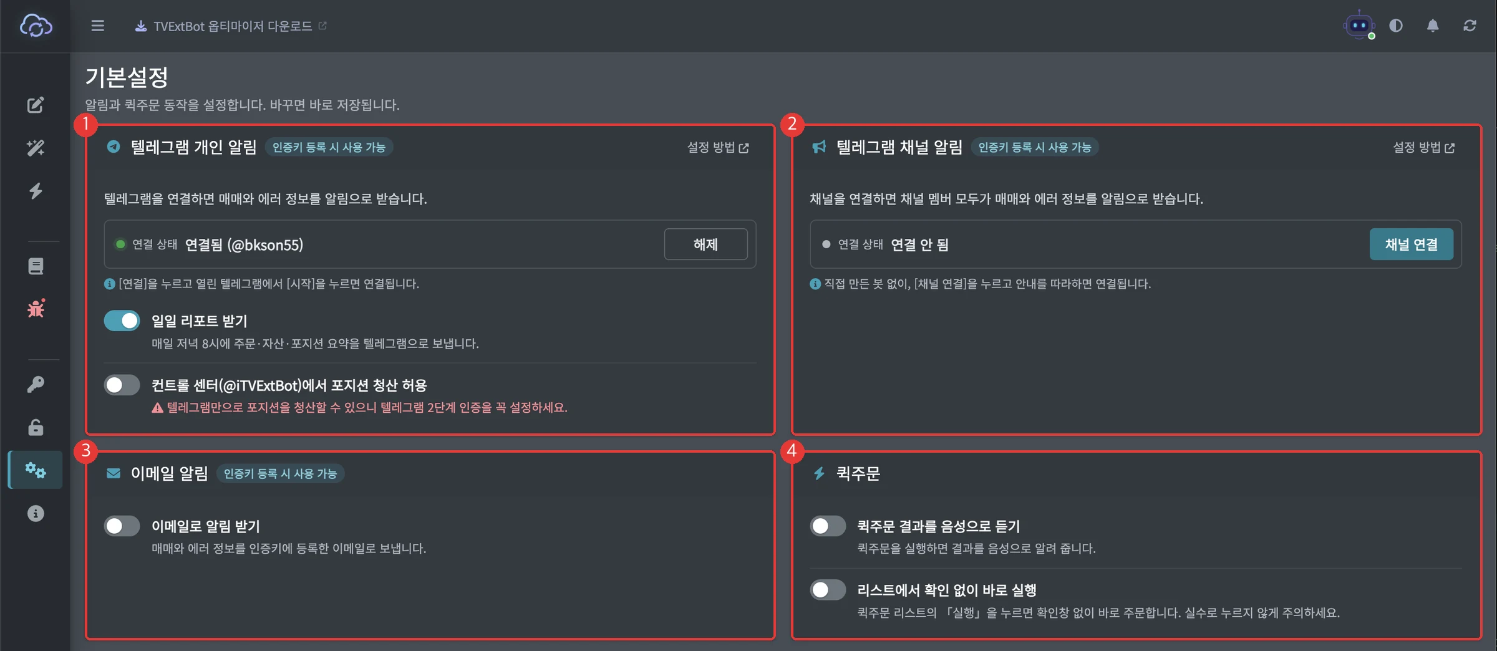
Task: Enable 퀵주문 결과를 음성으로 듣기 toggle
Action: pos(828,526)
